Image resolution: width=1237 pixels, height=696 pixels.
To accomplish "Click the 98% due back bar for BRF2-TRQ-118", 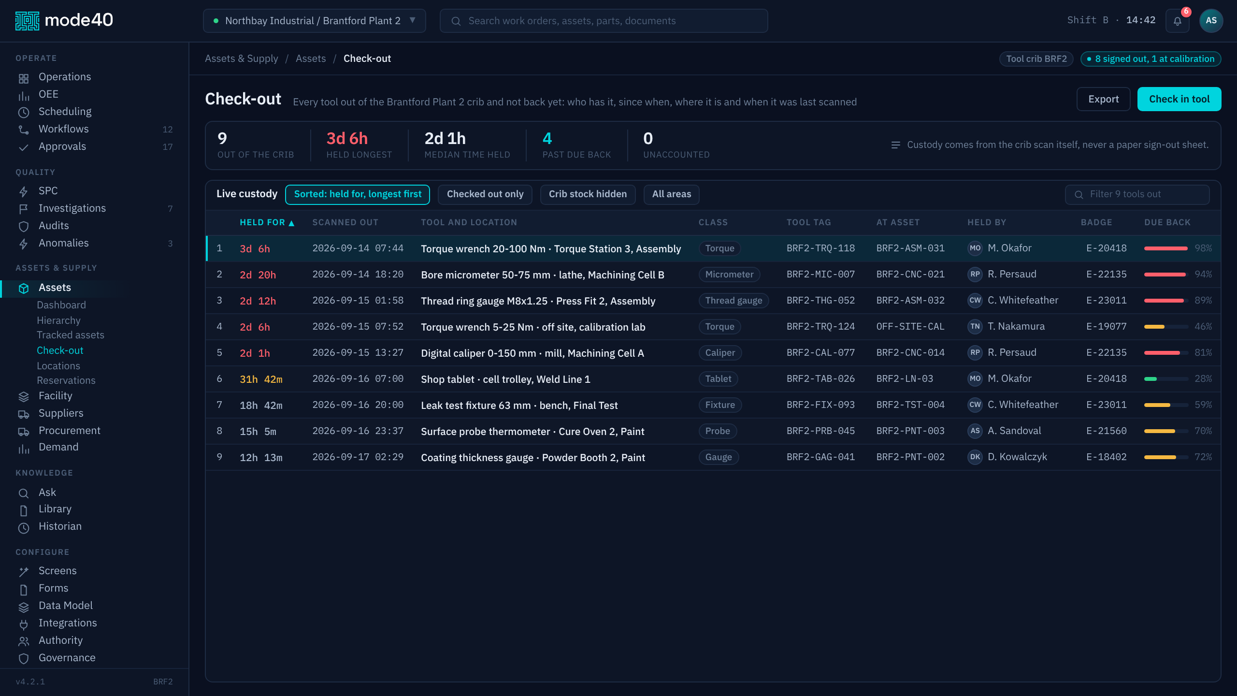I will (1166, 248).
